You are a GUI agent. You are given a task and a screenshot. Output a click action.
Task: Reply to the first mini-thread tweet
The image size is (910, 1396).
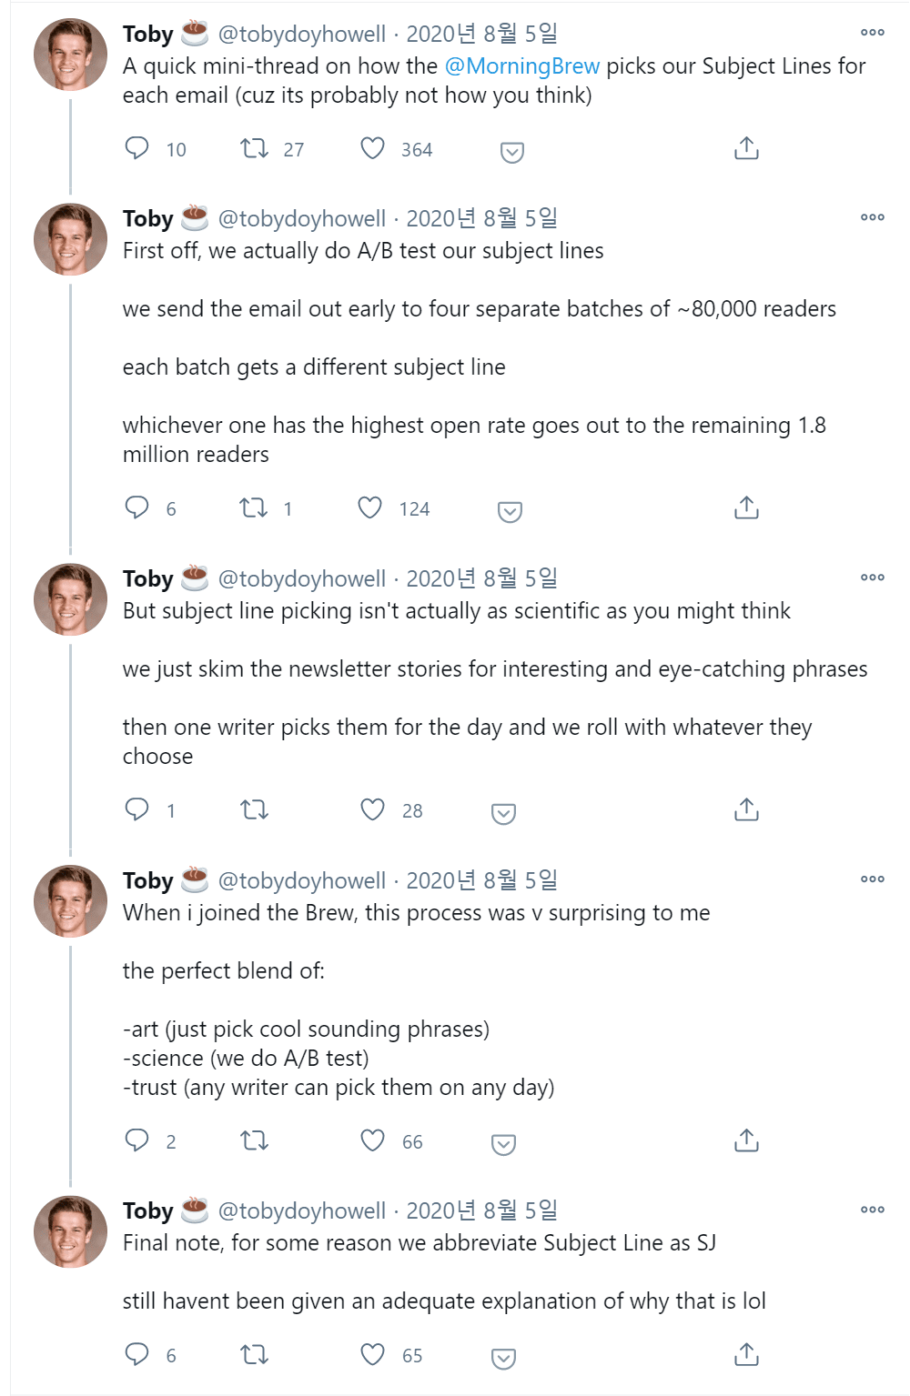tap(137, 148)
